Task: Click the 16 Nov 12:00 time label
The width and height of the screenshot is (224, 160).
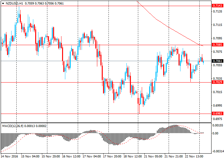Action: click(x=71, y=157)
